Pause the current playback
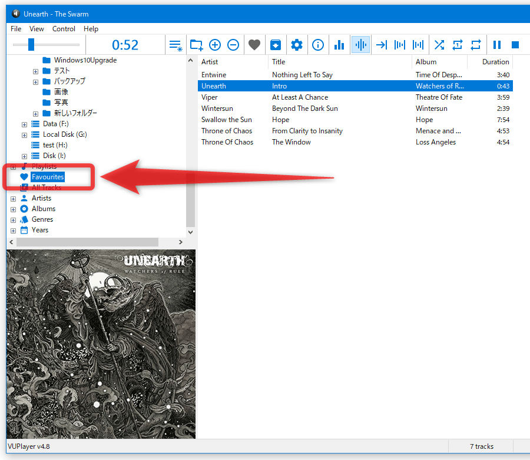Screen dimensions: 530x460 coord(497,45)
